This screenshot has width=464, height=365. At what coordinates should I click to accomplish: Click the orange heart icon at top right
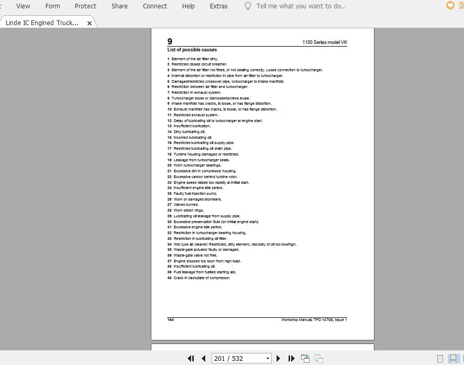(450, 5)
